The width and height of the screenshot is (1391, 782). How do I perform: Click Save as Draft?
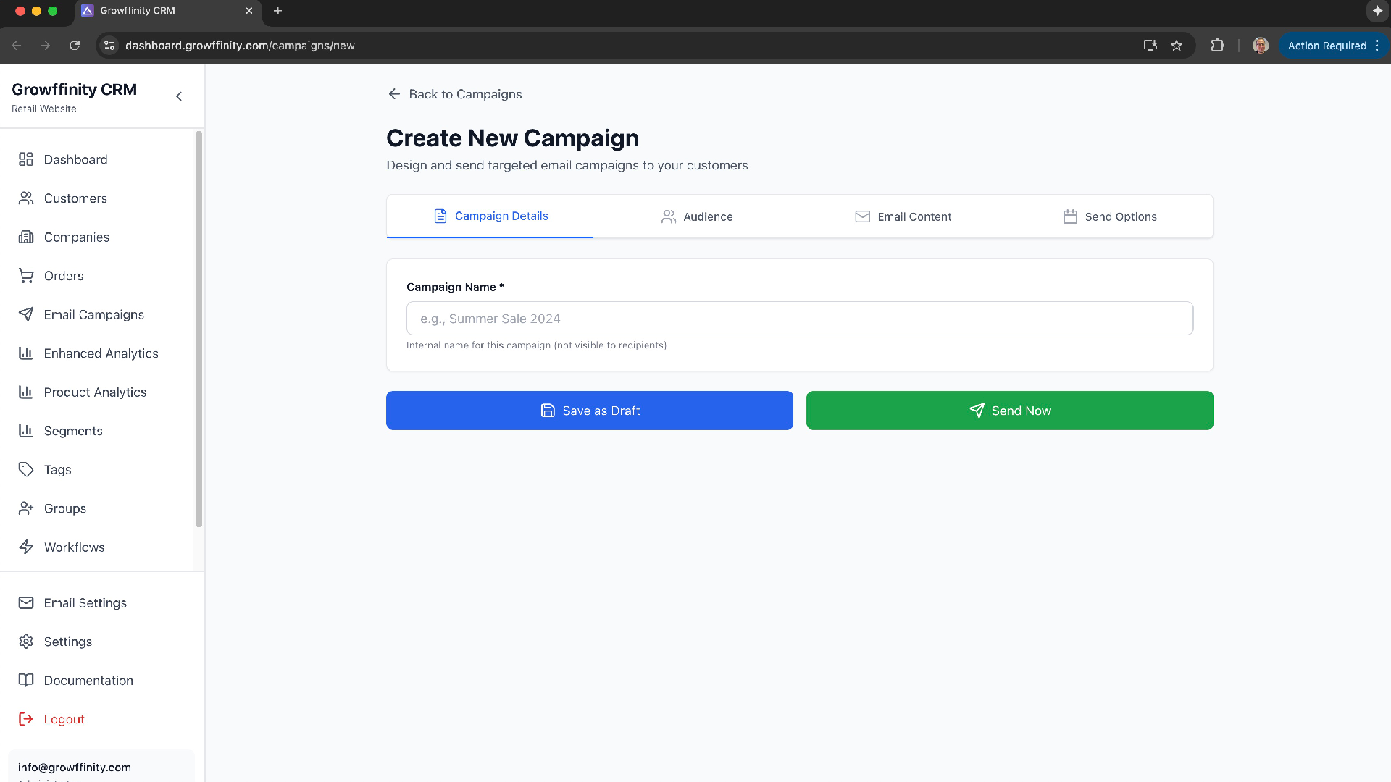(x=589, y=410)
